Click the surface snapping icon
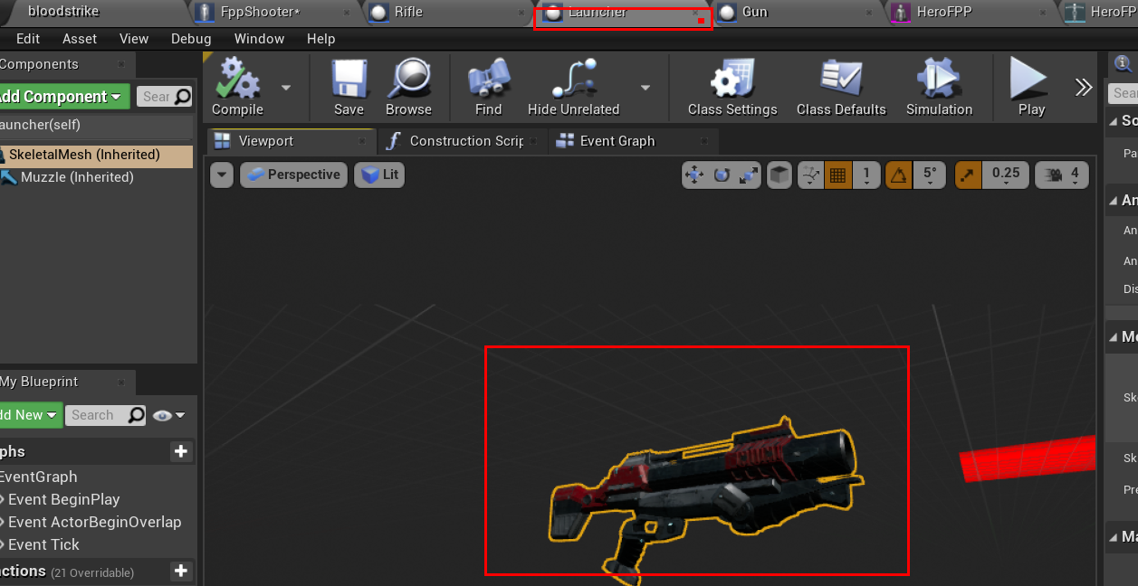Image resolution: width=1138 pixels, height=586 pixels. 811,175
